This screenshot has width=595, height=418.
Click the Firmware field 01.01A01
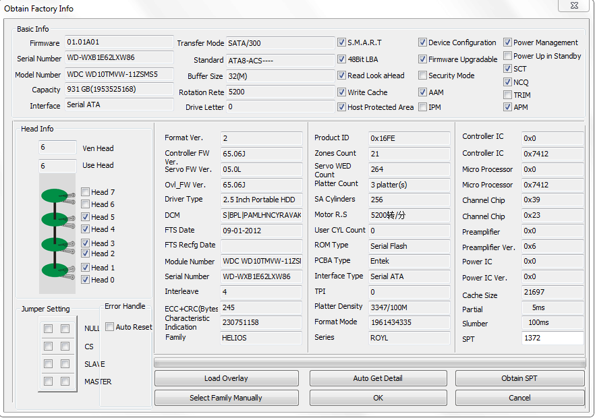click(119, 42)
